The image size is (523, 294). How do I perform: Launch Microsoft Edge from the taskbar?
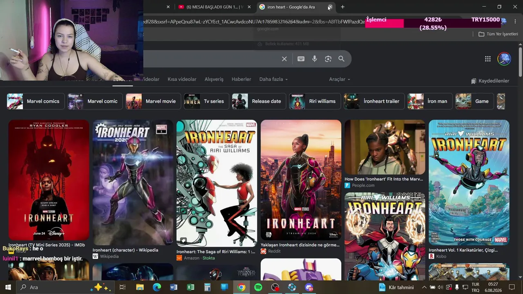coord(157,287)
